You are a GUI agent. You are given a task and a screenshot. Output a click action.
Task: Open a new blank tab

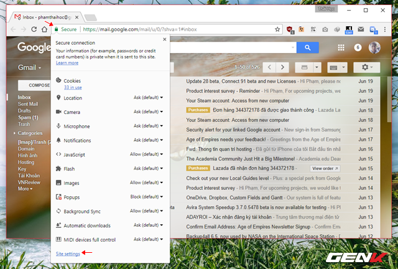coord(91,17)
